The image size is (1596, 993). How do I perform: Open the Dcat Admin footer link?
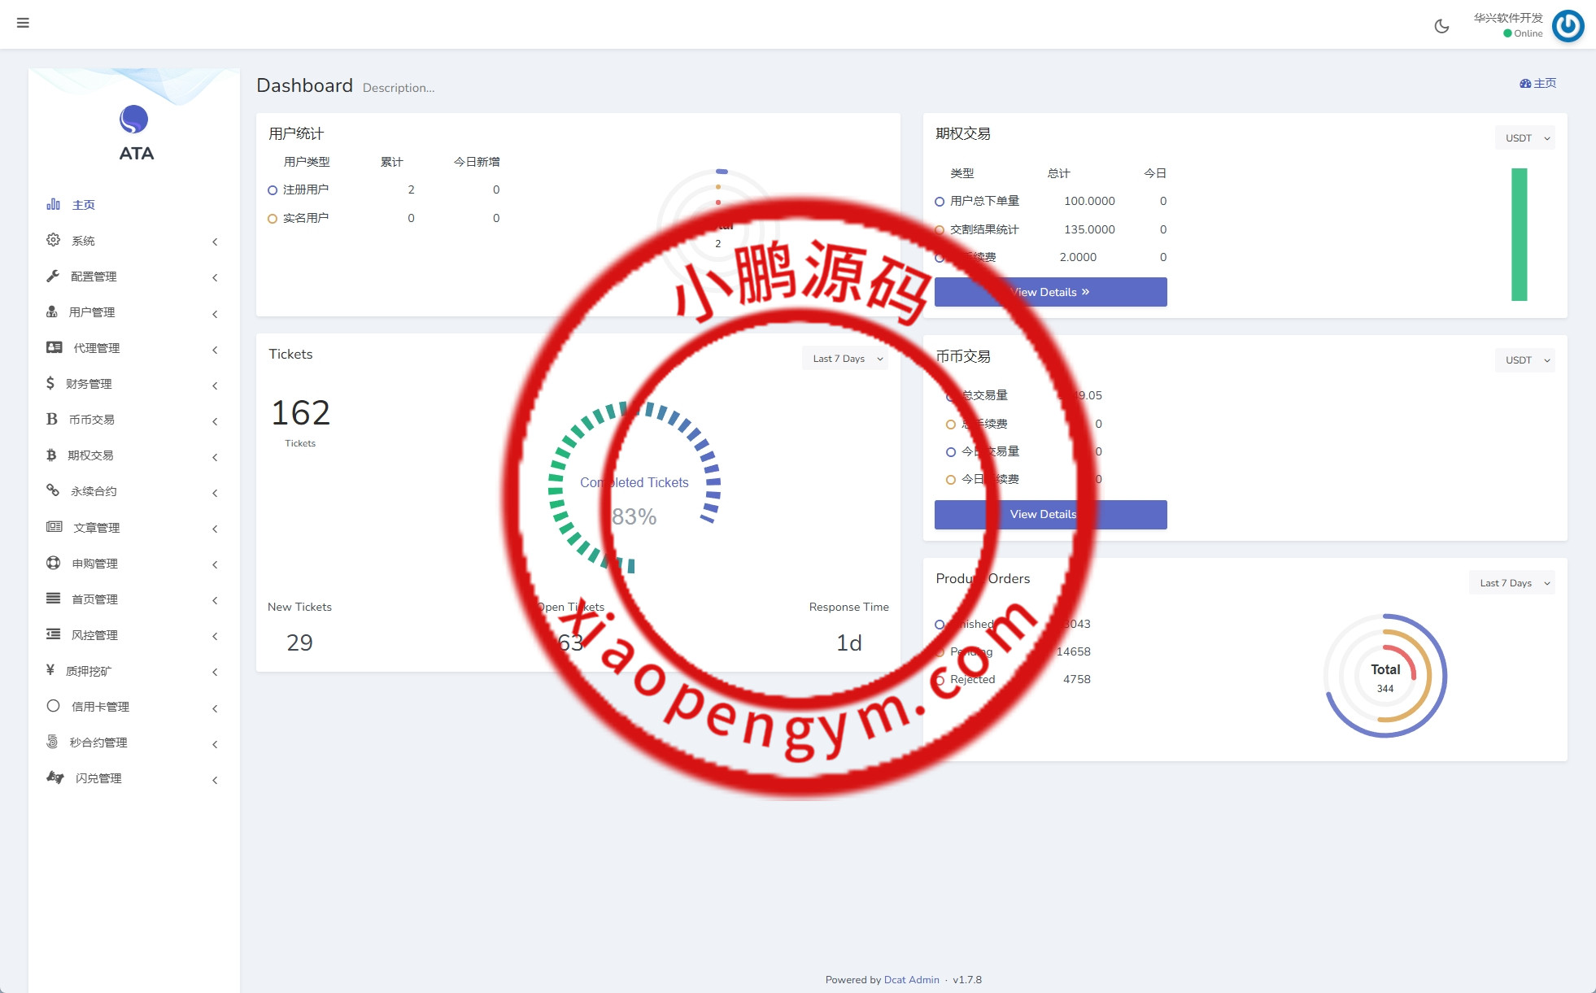911,980
